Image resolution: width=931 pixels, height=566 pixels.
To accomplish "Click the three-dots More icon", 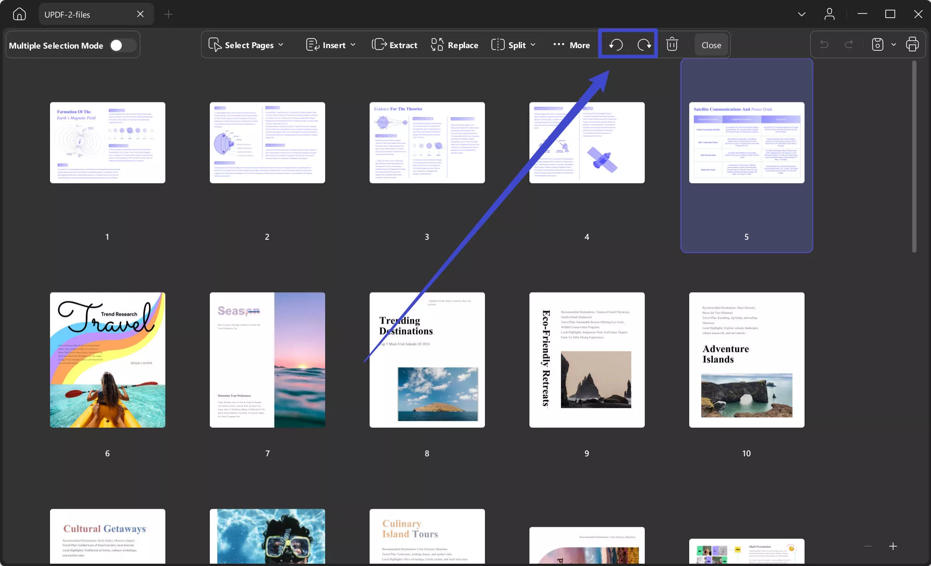I will pos(559,44).
